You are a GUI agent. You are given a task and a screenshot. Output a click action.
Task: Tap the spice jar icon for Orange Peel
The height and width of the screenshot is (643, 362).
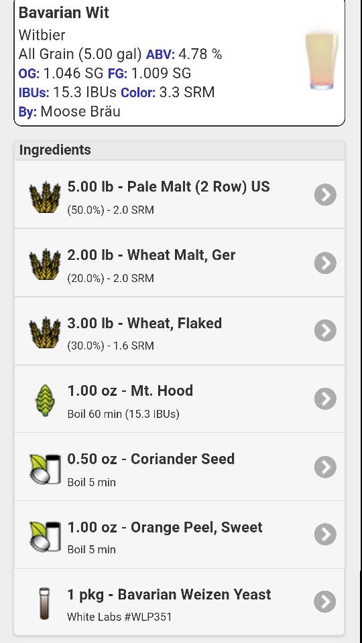pos(45,537)
